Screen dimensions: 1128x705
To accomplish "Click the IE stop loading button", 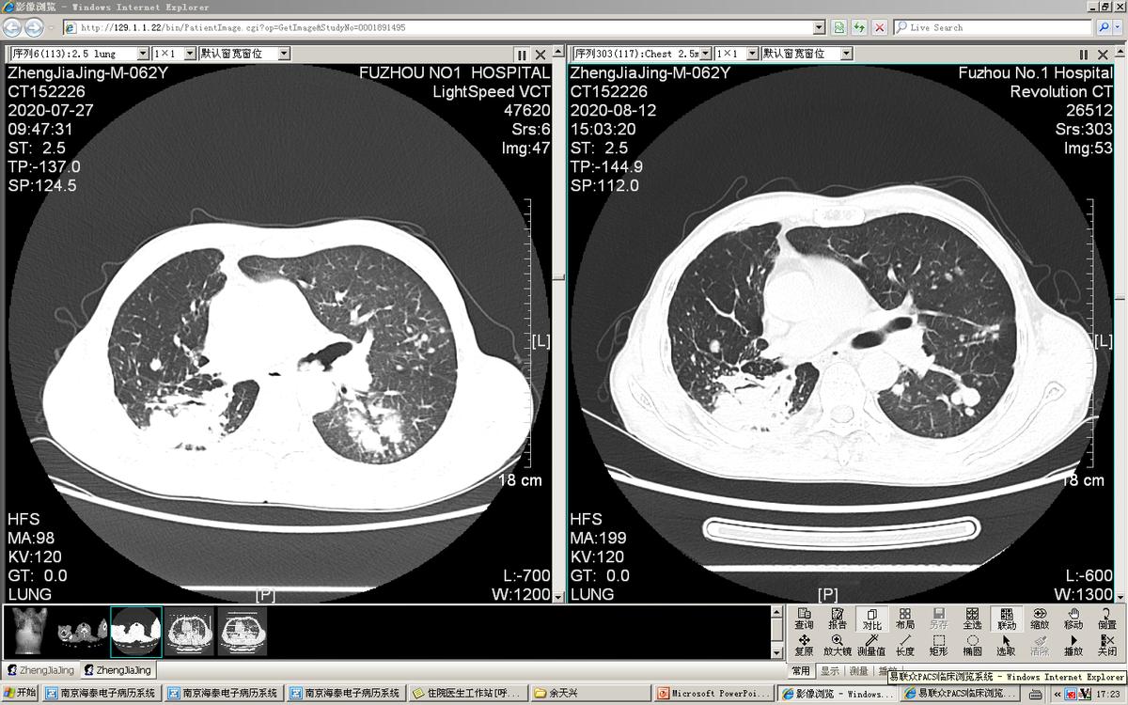I will click(880, 28).
